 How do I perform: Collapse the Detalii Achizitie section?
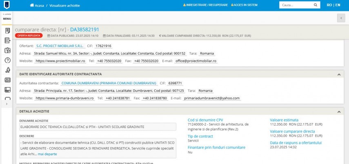click(x=338, y=111)
